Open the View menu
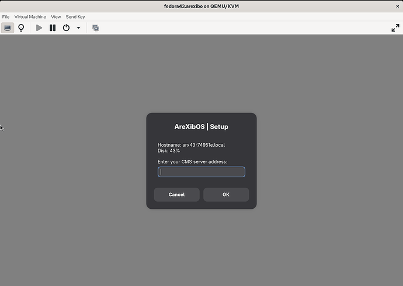This screenshot has height=286, width=403. click(55, 17)
